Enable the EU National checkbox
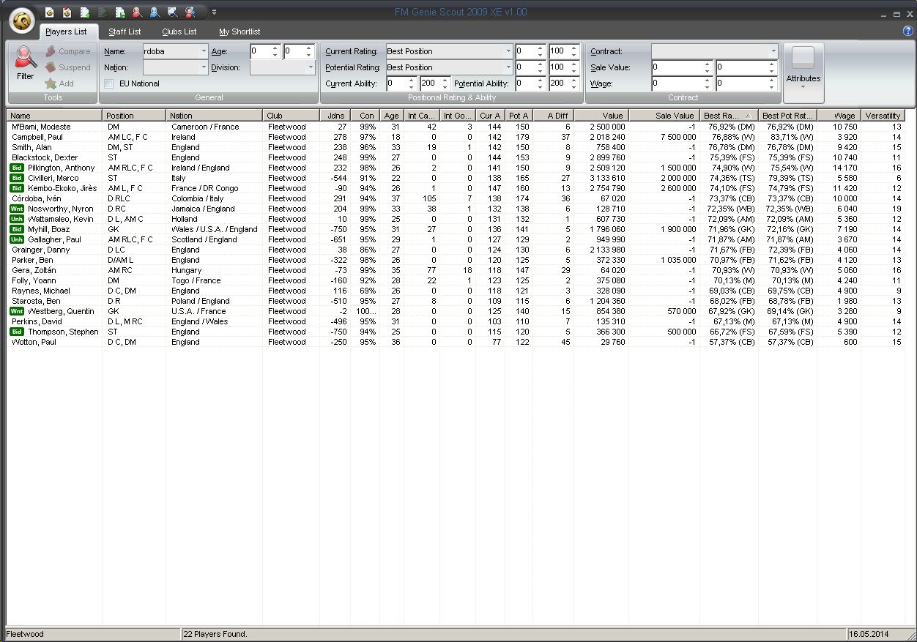This screenshot has height=642, width=917. click(x=109, y=83)
